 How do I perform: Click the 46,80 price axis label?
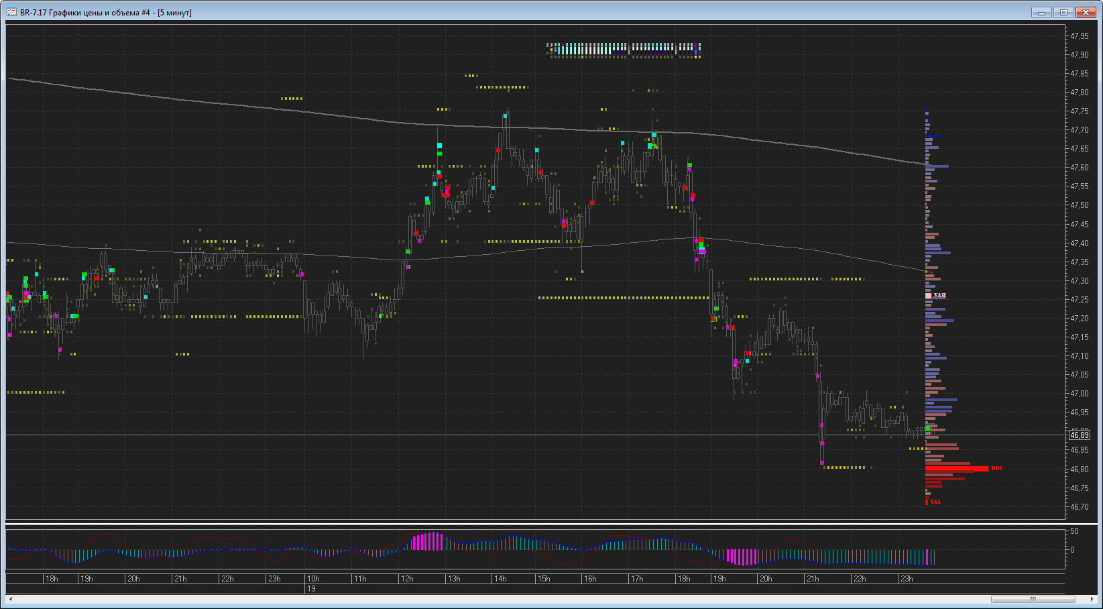[1080, 469]
